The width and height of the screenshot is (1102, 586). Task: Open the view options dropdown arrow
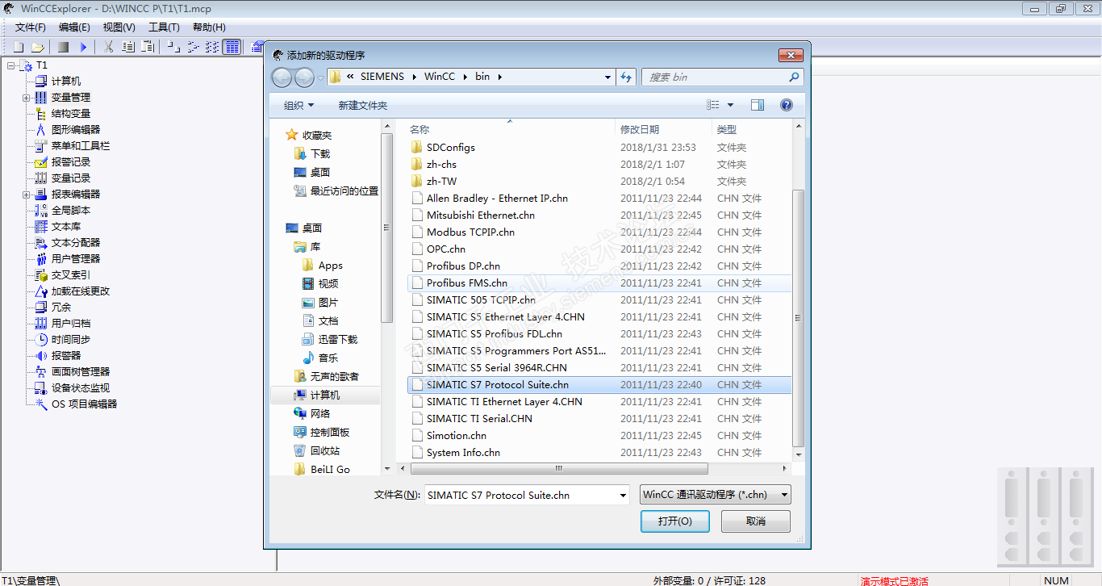[x=730, y=105]
